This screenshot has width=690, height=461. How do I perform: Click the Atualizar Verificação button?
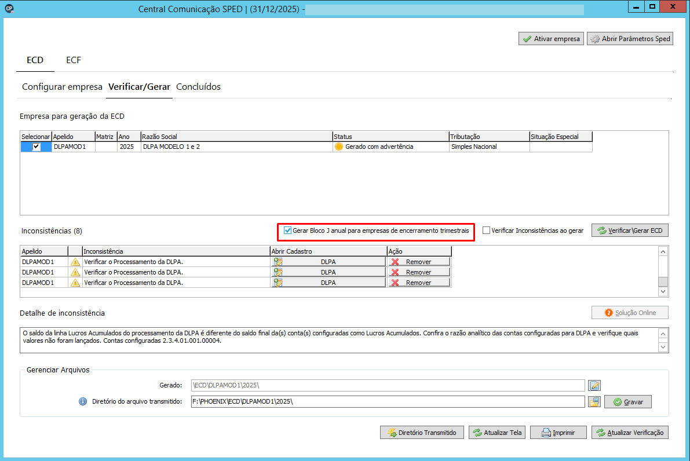630,433
